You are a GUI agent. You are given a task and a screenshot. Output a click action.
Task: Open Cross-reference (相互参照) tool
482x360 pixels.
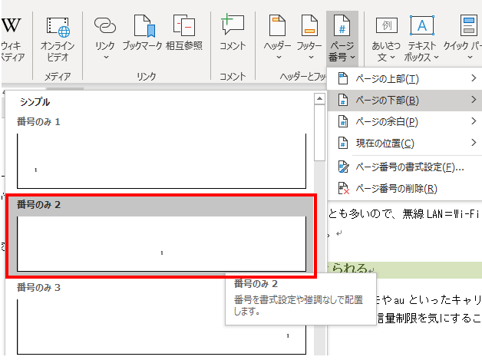click(x=184, y=33)
